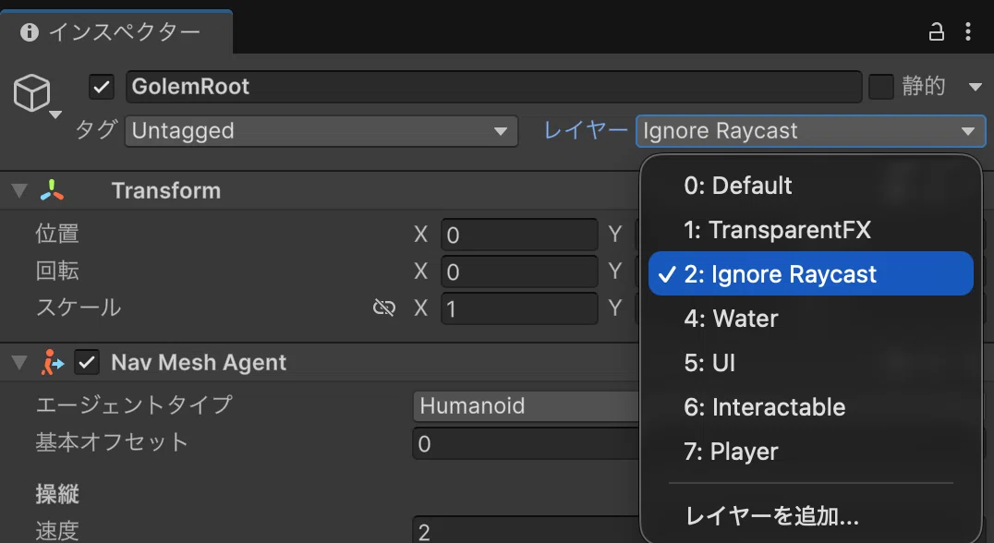The height and width of the screenshot is (543, 994).
Task: Collapse the Transform component foldout
Action: (x=19, y=190)
